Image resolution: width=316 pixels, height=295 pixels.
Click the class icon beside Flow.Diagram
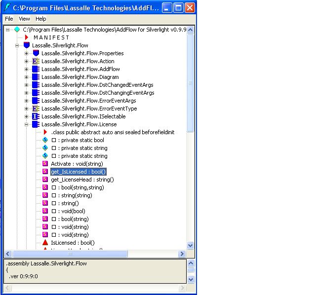[36, 77]
